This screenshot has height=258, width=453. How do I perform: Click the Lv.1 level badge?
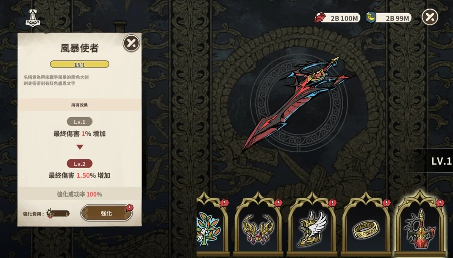80,122
